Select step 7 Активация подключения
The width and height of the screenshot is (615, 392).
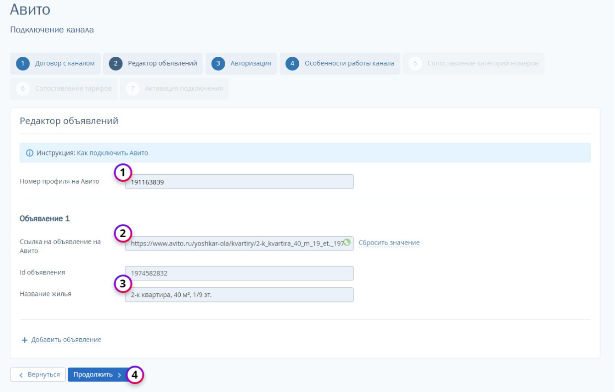click(x=174, y=89)
